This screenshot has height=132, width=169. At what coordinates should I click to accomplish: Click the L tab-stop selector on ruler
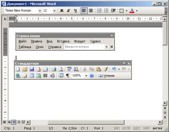tap(5, 19)
